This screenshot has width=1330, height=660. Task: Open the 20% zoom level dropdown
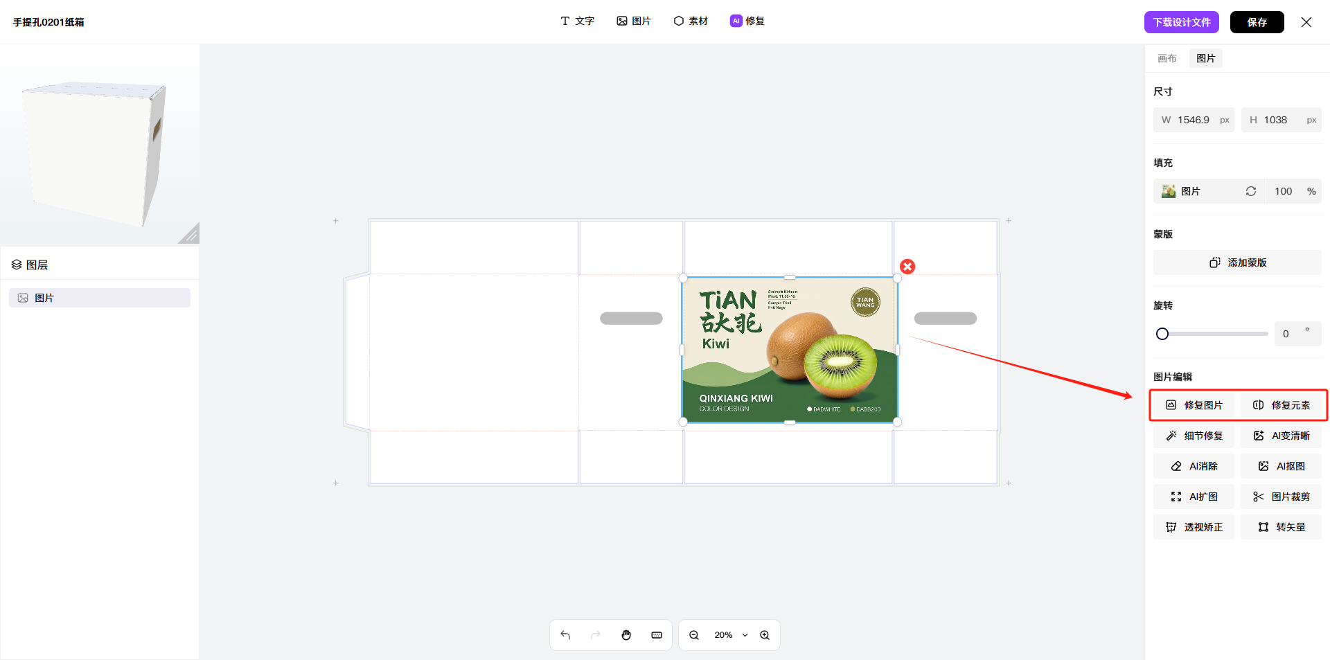click(731, 635)
